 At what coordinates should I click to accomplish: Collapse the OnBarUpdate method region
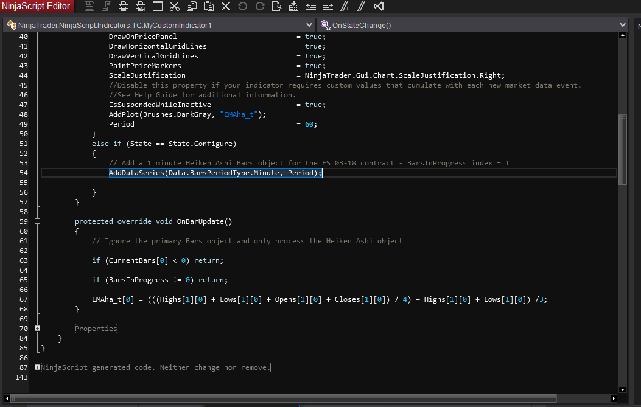tap(38, 221)
